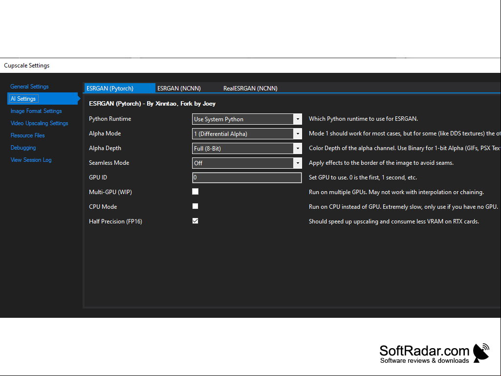This screenshot has width=501, height=376.
Task: Switch to ESRGAN (Pytorch) tab
Action: coord(120,88)
